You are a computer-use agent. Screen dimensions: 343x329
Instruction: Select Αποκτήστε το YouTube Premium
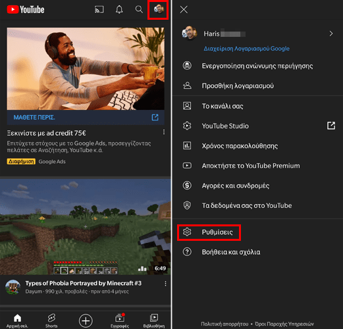click(251, 166)
